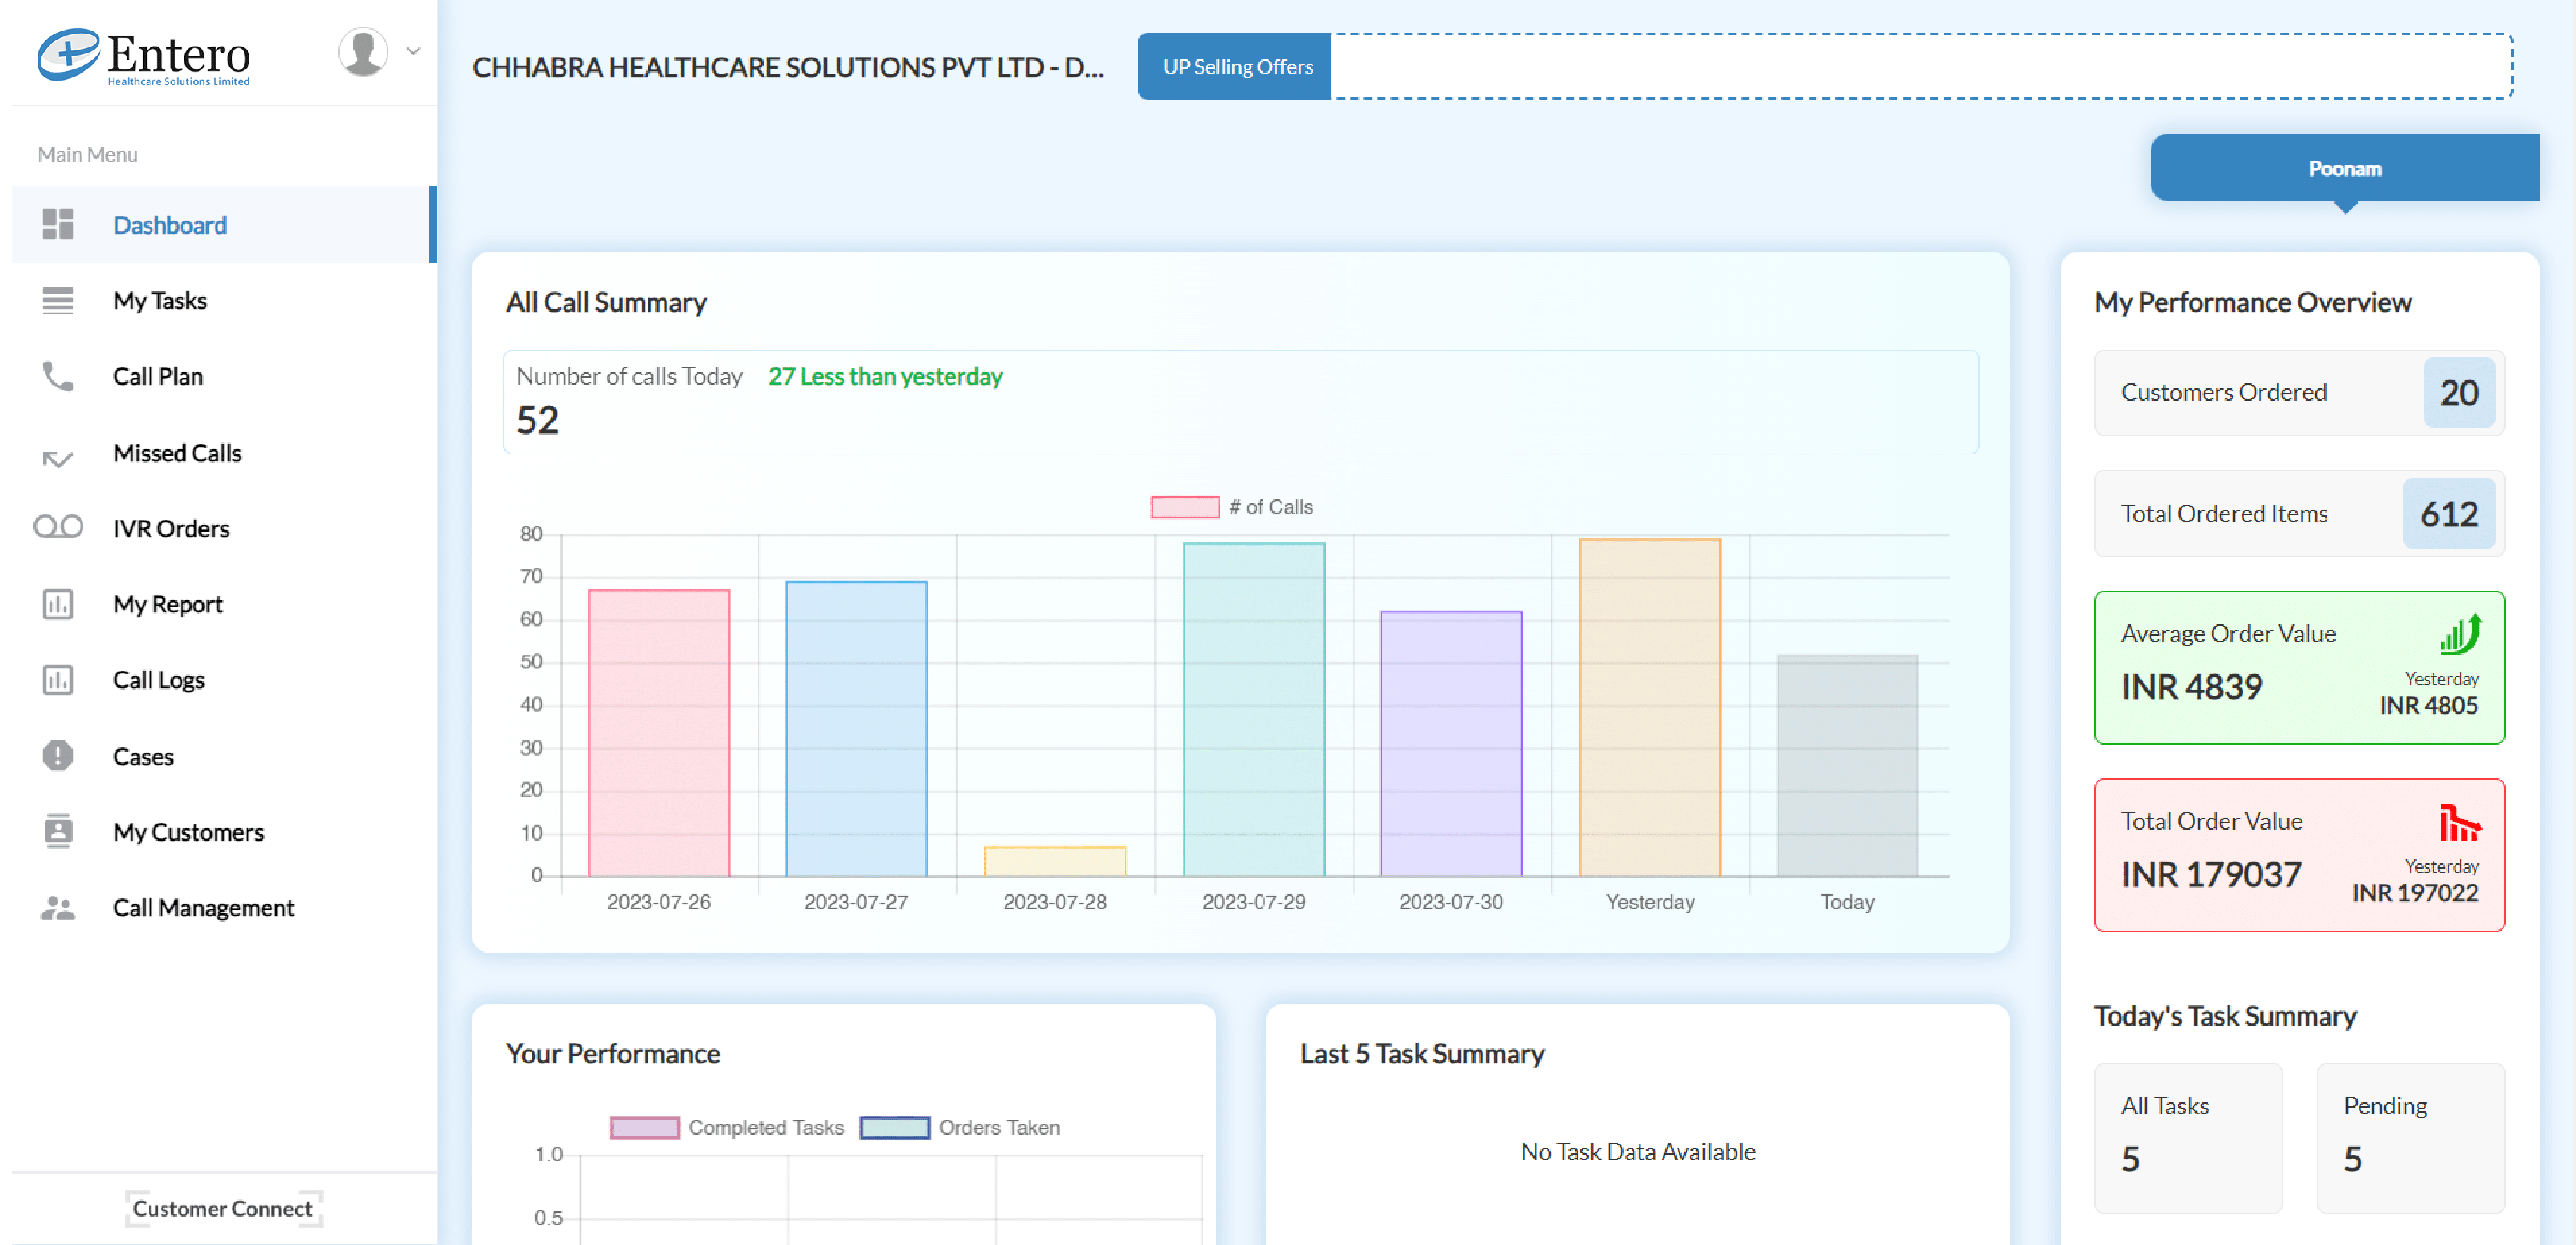Click the Call Plan phone icon
The image size is (2576, 1245).
58,377
